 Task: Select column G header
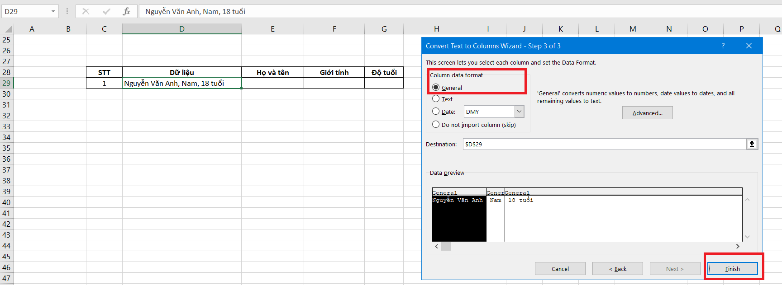click(384, 29)
